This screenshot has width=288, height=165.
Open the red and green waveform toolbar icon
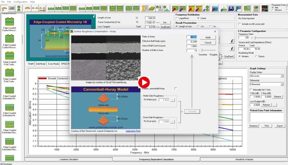tap(265, 9)
